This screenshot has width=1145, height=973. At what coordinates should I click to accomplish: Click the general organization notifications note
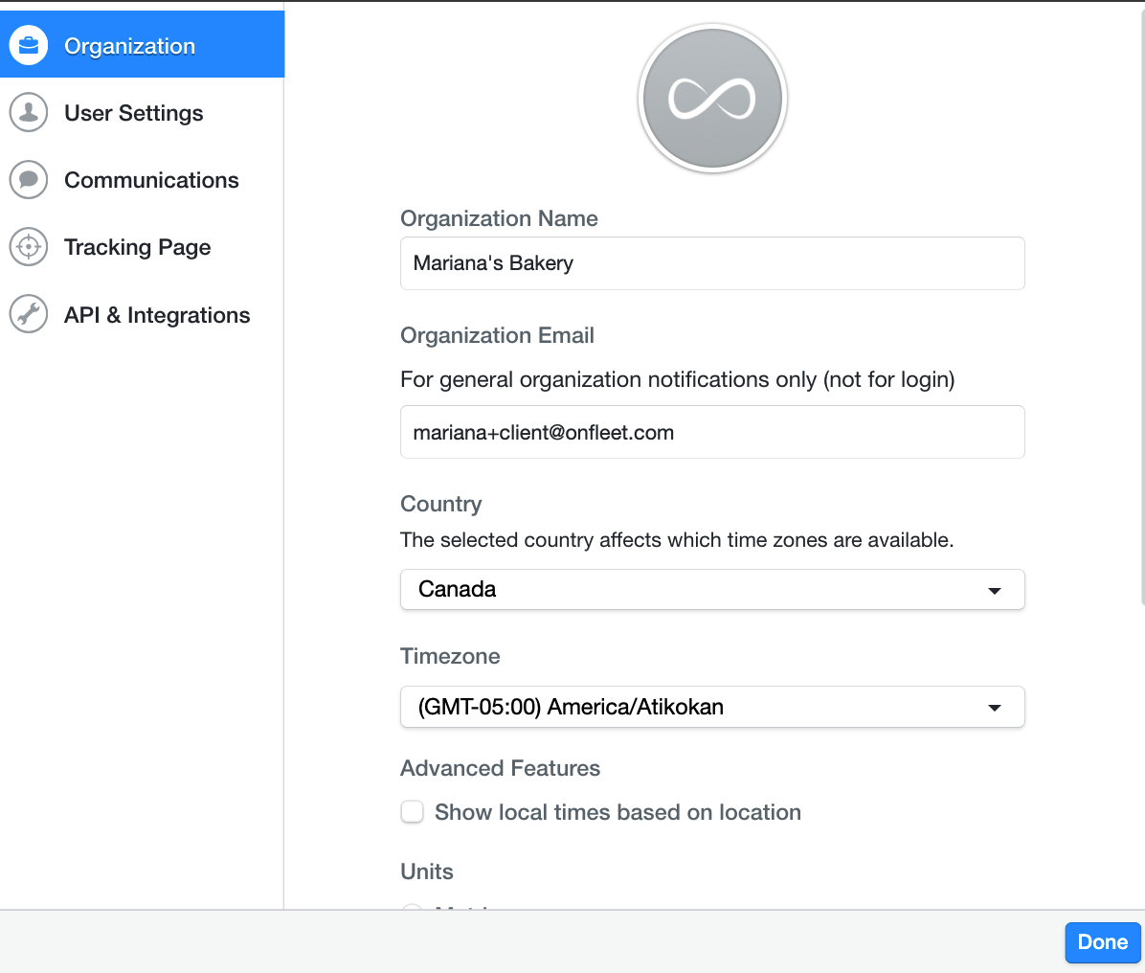[x=678, y=380]
